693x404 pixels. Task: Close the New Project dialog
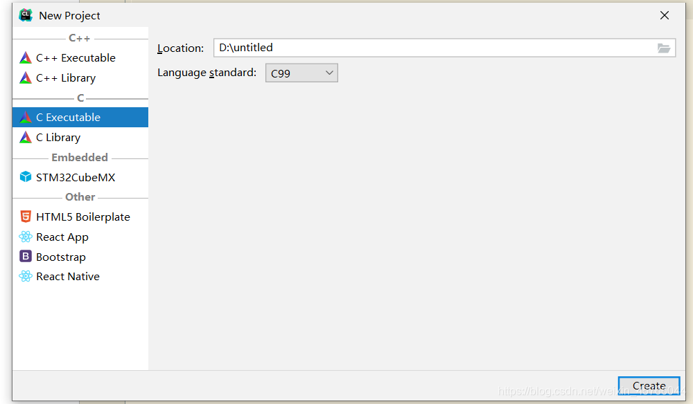[665, 15]
